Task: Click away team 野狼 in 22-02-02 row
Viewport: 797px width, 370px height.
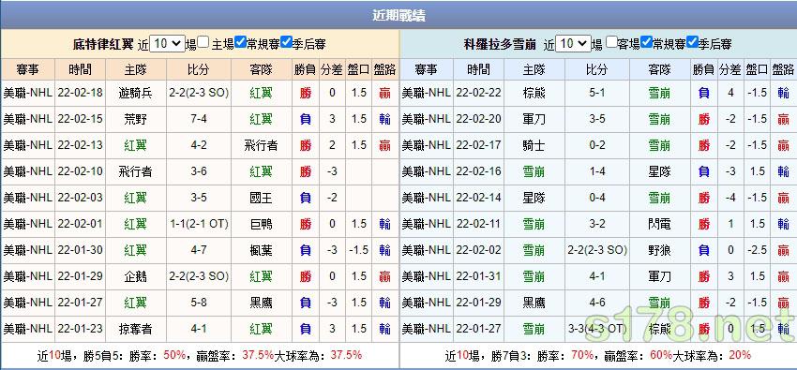Action: point(659,250)
